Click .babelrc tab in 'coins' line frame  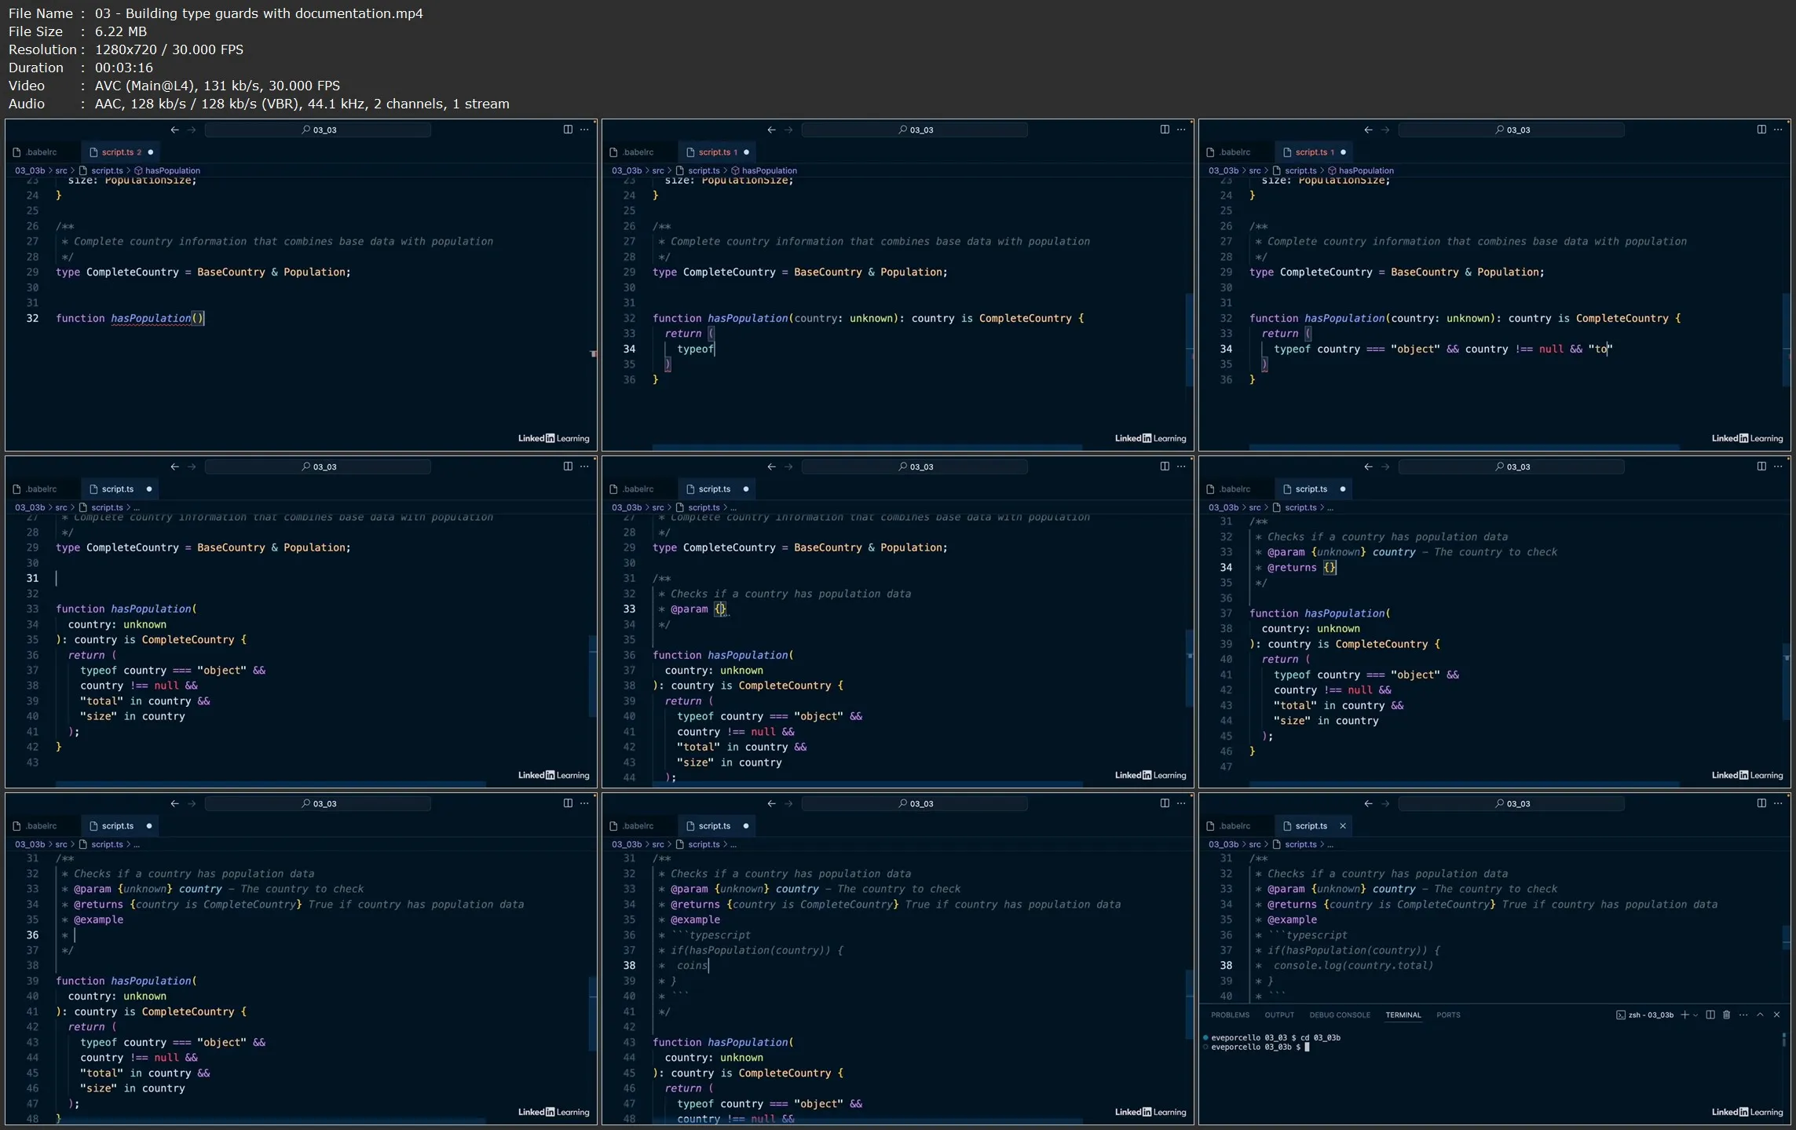click(638, 825)
